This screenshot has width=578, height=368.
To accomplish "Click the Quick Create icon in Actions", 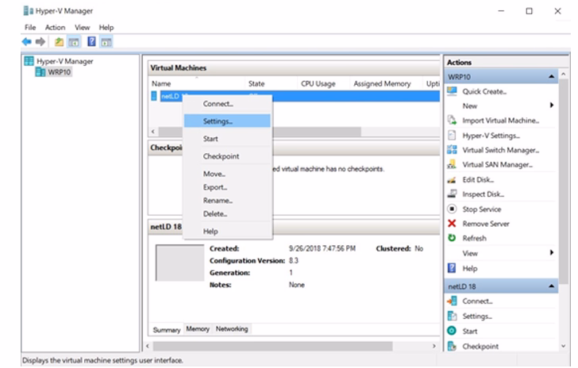I will pyautogui.click(x=452, y=91).
